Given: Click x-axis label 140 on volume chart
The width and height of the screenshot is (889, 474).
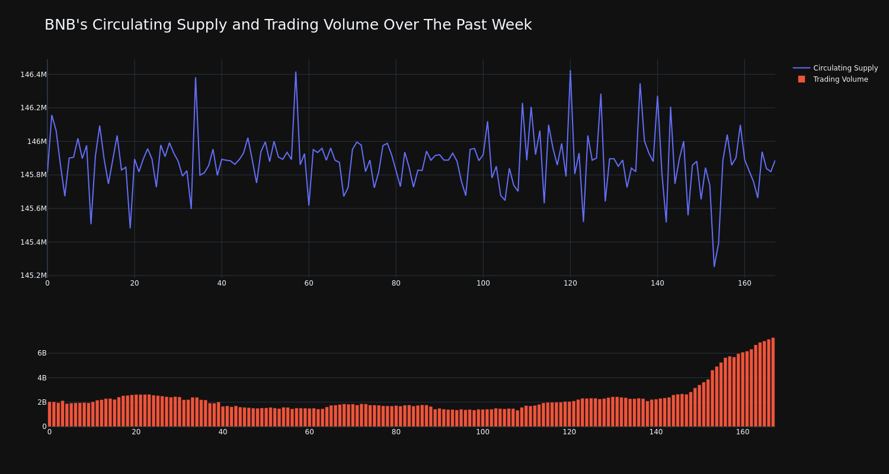Looking at the screenshot, I should click(x=656, y=432).
